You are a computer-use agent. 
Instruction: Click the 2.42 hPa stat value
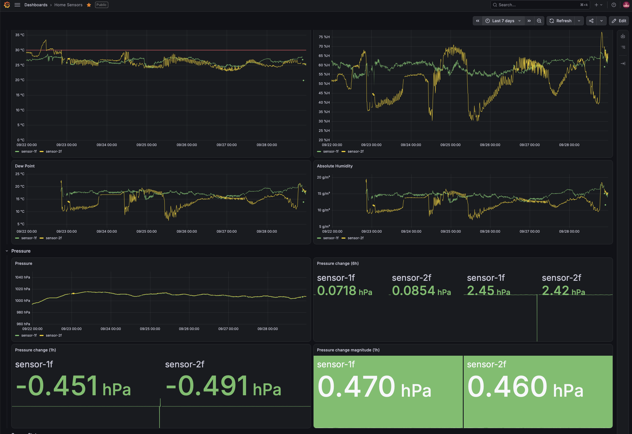pos(563,291)
